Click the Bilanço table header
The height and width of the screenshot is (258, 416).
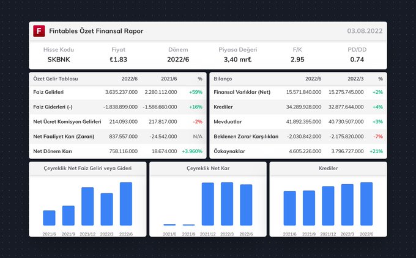click(x=223, y=79)
